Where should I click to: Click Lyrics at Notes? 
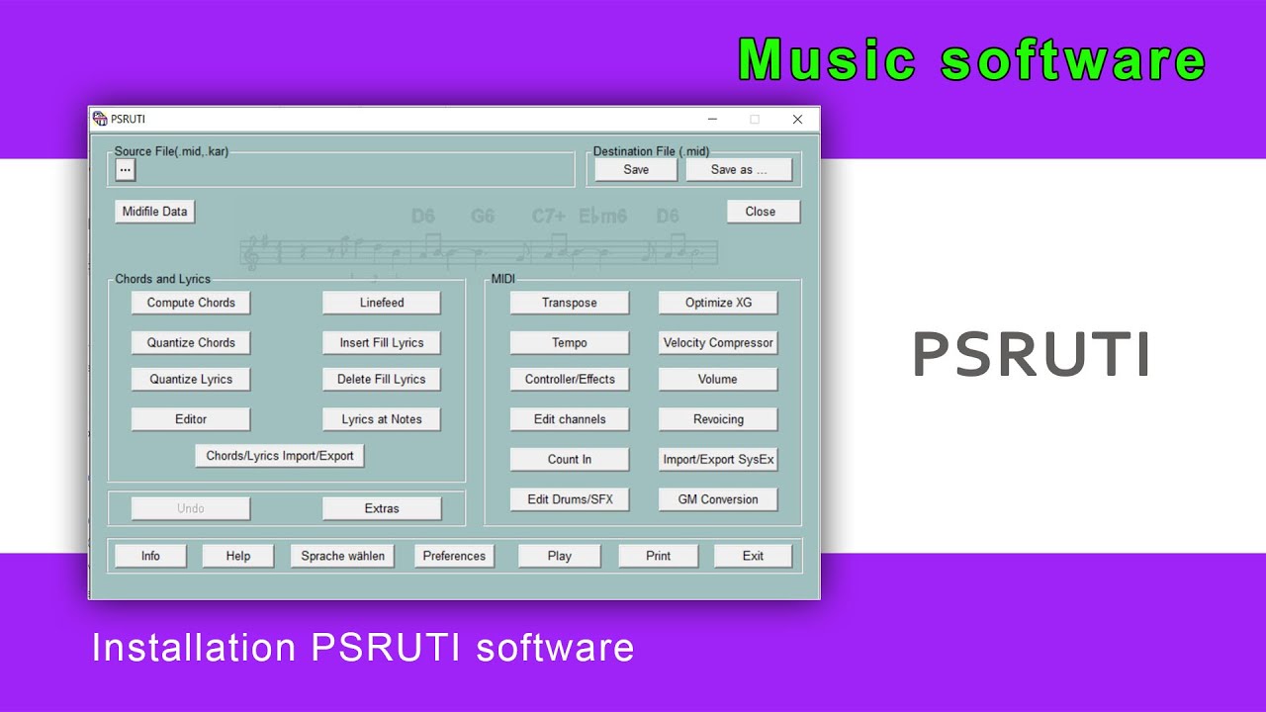[x=382, y=419]
